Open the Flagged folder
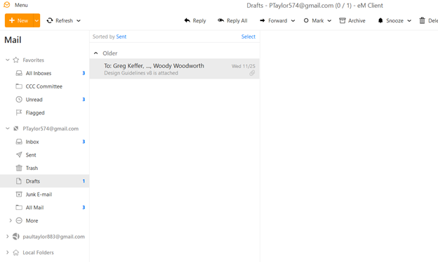Viewport: 438px width, 262px height. (x=45, y=112)
